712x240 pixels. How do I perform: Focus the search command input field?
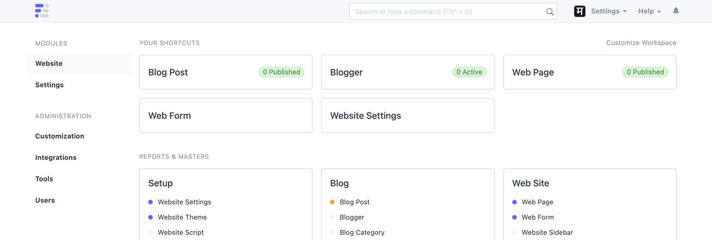(448, 12)
